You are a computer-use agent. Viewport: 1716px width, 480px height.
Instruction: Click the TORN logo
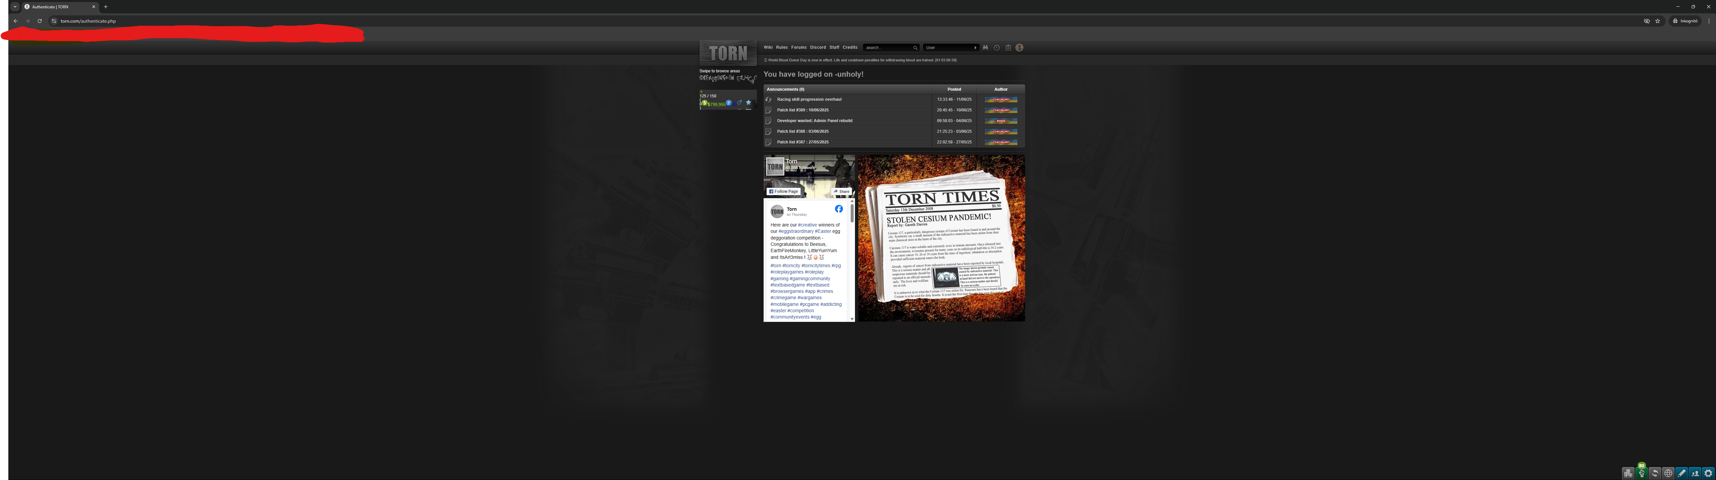click(x=728, y=53)
